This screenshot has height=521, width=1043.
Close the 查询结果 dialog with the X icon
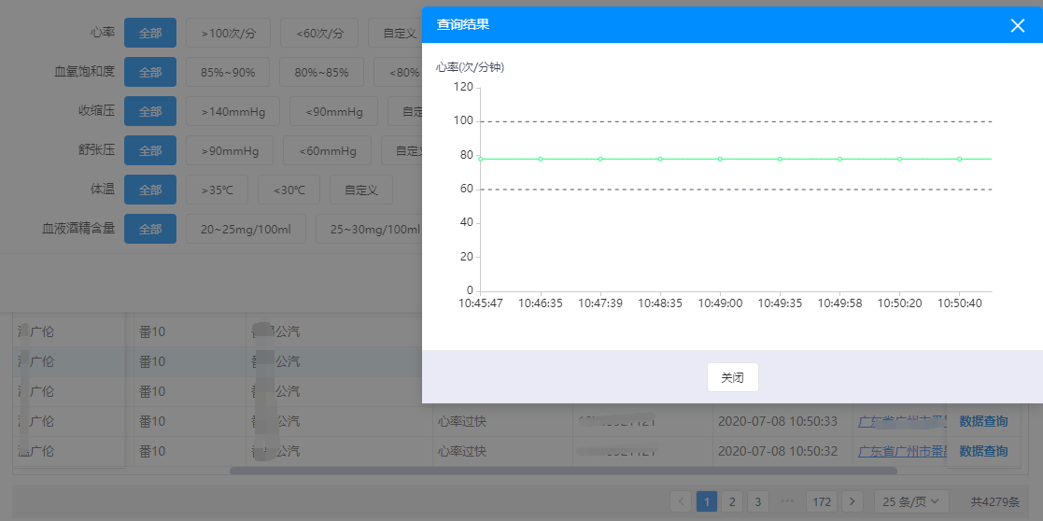coord(1017,25)
